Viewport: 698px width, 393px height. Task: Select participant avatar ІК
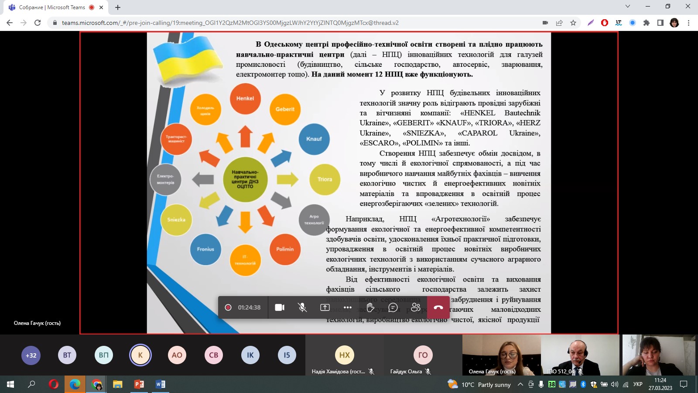click(x=250, y=355)
